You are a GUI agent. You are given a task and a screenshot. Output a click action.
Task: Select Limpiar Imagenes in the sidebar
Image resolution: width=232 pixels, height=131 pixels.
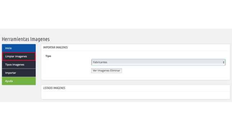click(x=19, y=56)
